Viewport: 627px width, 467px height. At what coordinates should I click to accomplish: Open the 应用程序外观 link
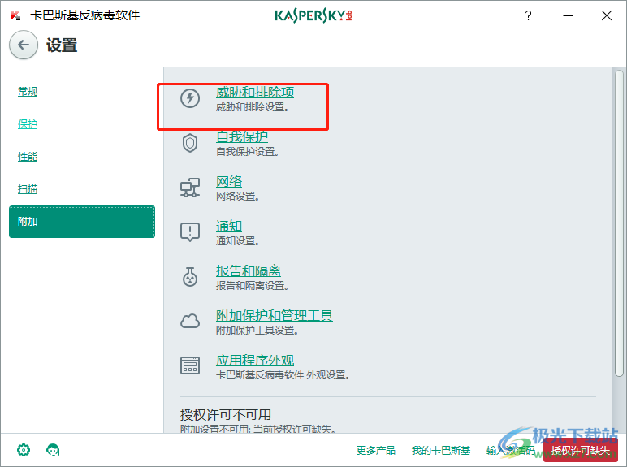pos(255,361)
